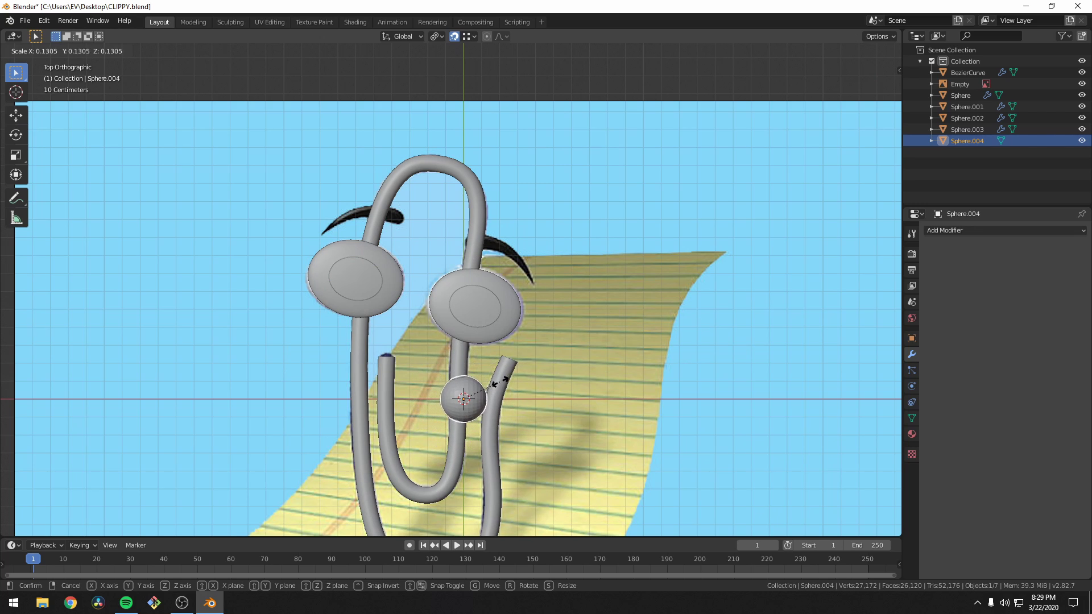Open the Edit menu
This screenshot has height=614, width=1092.
(x=44, y=20)
